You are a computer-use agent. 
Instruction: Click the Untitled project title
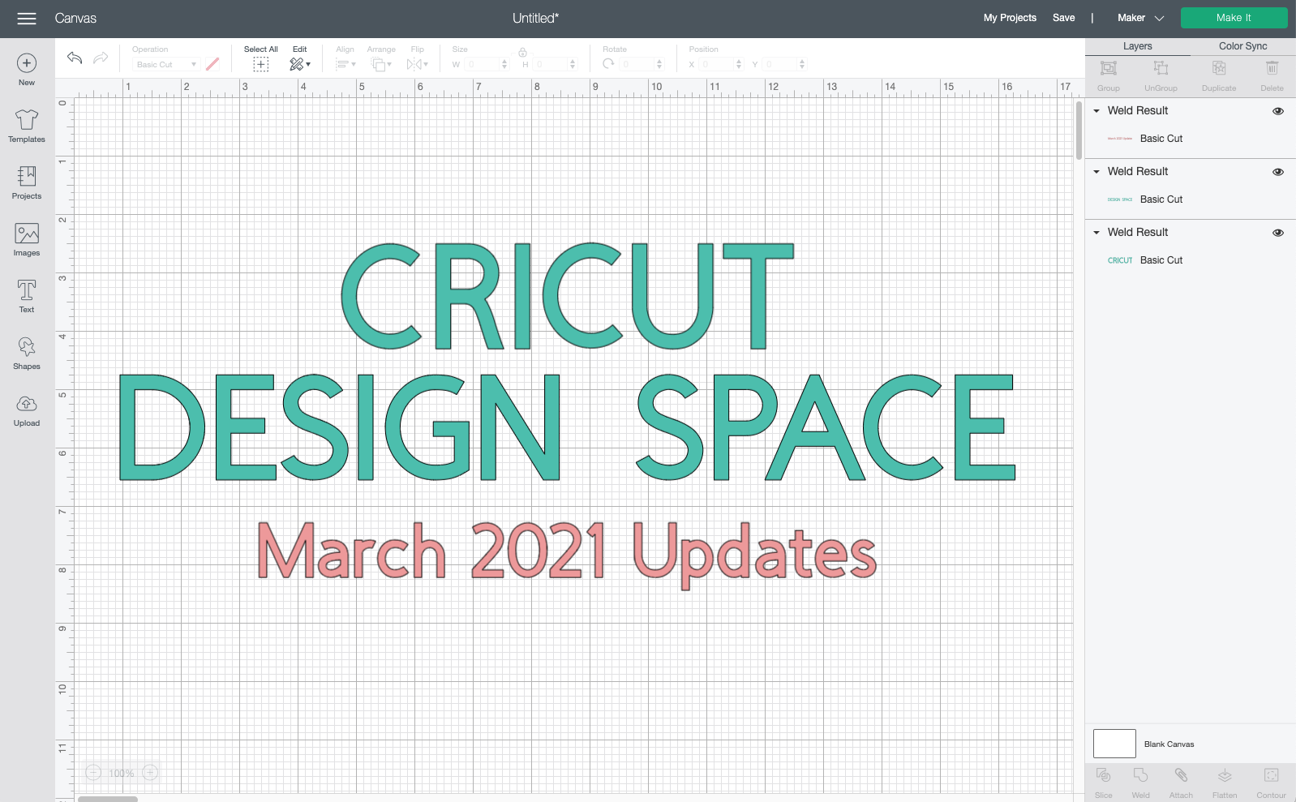click(535, 18)
